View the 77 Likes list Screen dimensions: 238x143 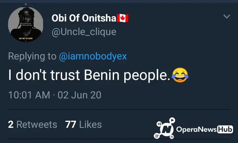83,125
